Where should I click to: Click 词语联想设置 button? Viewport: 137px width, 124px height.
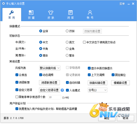click(x=49, y=83)
